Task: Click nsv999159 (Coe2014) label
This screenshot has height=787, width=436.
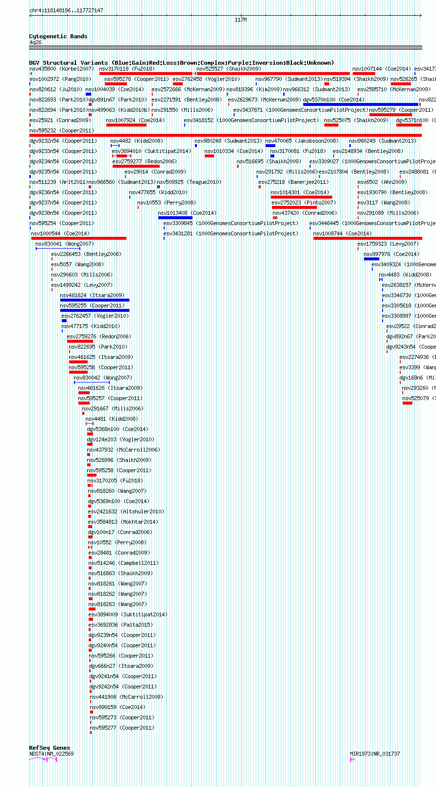Action: pyautogui.click(x=118, y=707)
